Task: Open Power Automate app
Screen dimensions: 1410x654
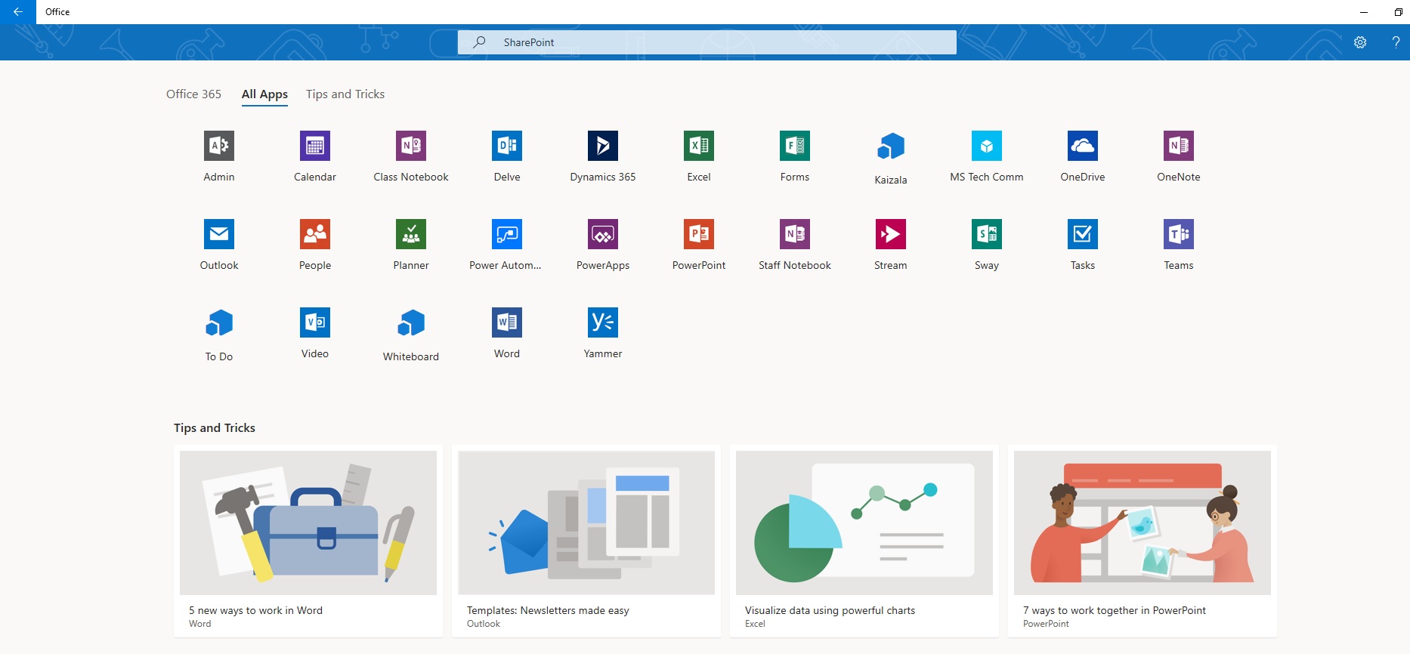Action: click(507, 234)
